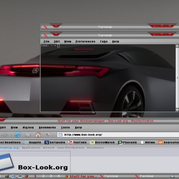This screenshot has width=179, height=179.
Task: Open the NGEmu bookmark
Action: (x=148, y=142)
